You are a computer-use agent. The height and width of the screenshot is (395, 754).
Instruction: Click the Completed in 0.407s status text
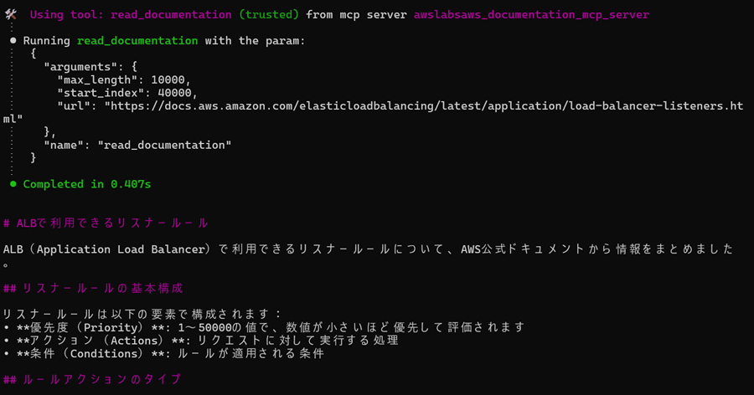point(87,184)
